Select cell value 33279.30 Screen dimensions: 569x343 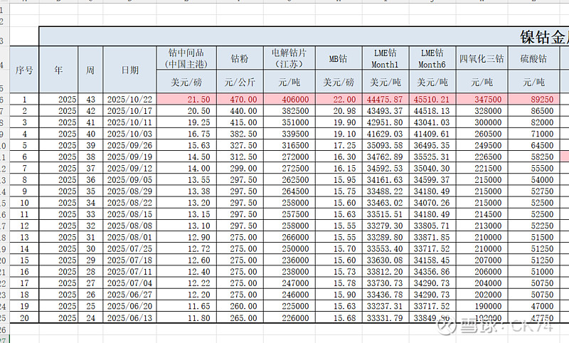[385, 226]
